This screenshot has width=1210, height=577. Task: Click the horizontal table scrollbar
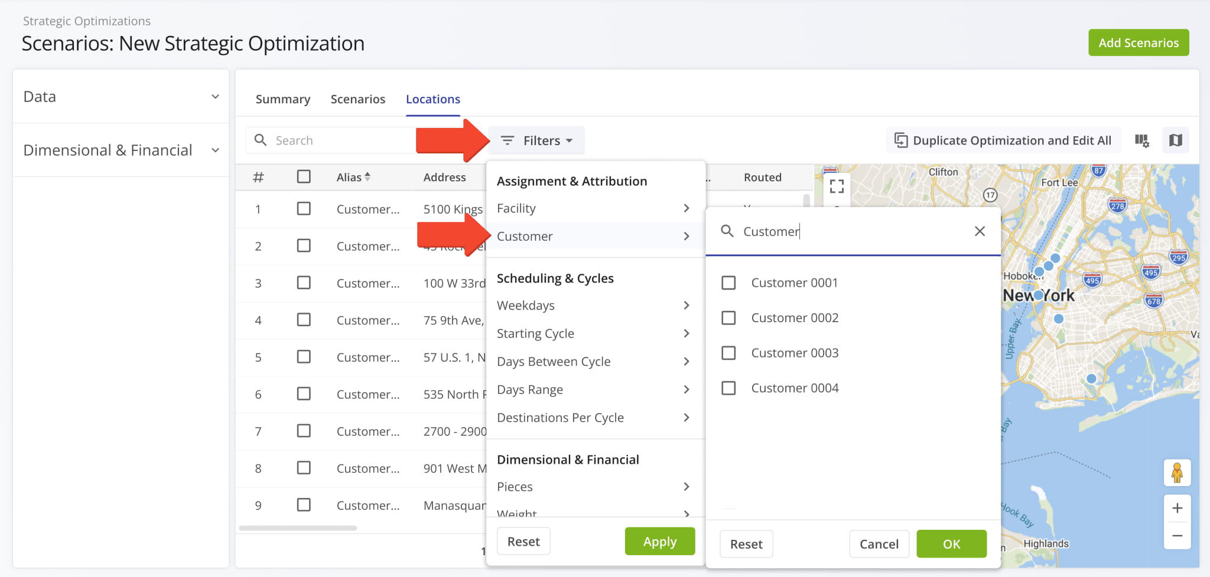[x=298, y=528]
